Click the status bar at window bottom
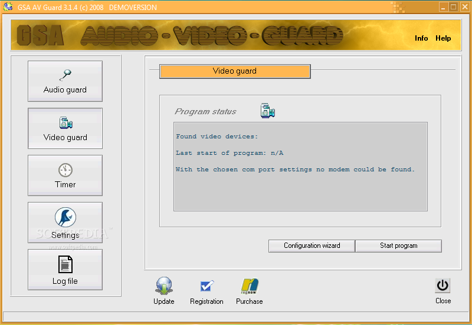The width and height of the screenshot is (472, 325). 235,316
